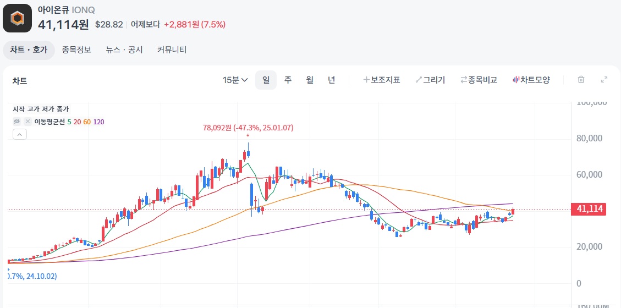Open 종목비교 stock comparison
This screenshot has width=621, height=308.
(479, 80)
